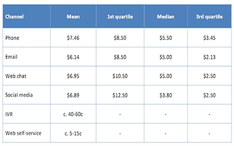Click the Web self-service row label
234x146 pixels.
coord(23,133)
